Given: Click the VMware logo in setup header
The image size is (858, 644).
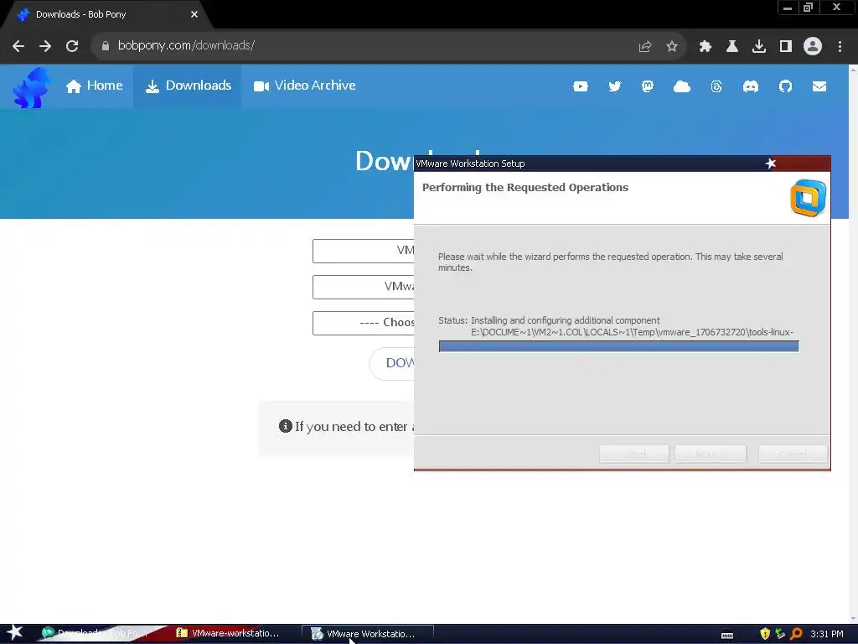Looking at the screenshot, I should [809, 198].
